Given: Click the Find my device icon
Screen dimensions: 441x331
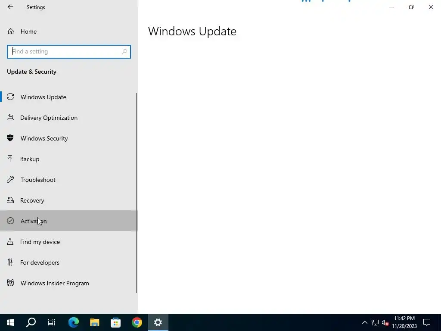Looking at the screenshot, I should pos(10,241).
